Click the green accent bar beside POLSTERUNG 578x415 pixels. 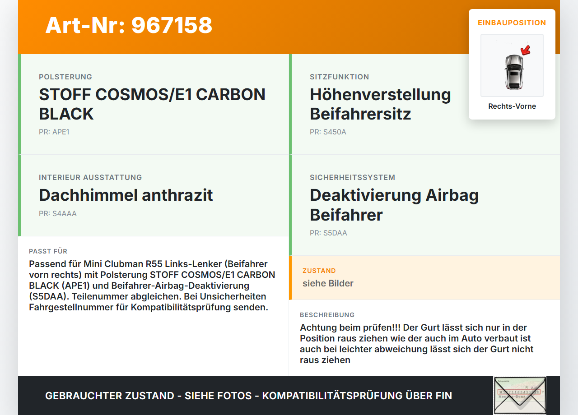tap(19, 104)
